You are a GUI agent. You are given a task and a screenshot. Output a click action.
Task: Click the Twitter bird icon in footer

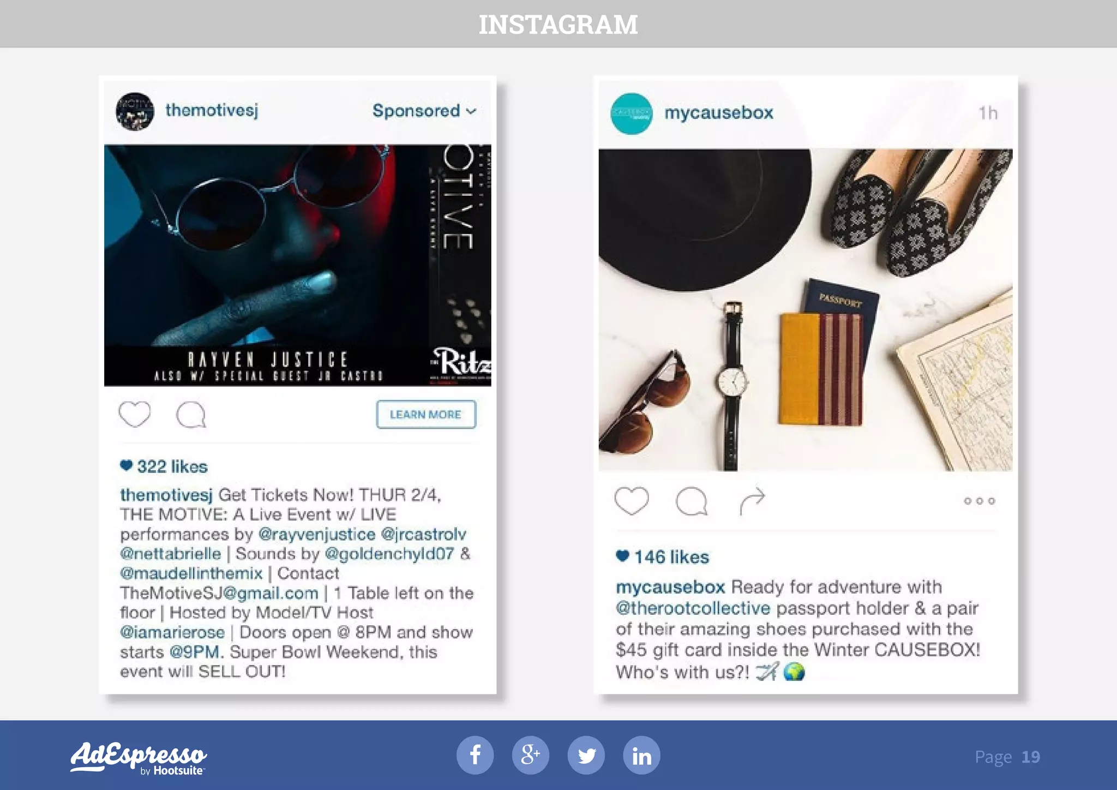(586, 756)
